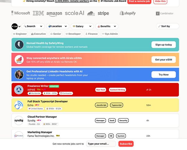Open the Benefits filter dropdown
The width and height of the screenshot is (187, 150).
coord(107,26)
